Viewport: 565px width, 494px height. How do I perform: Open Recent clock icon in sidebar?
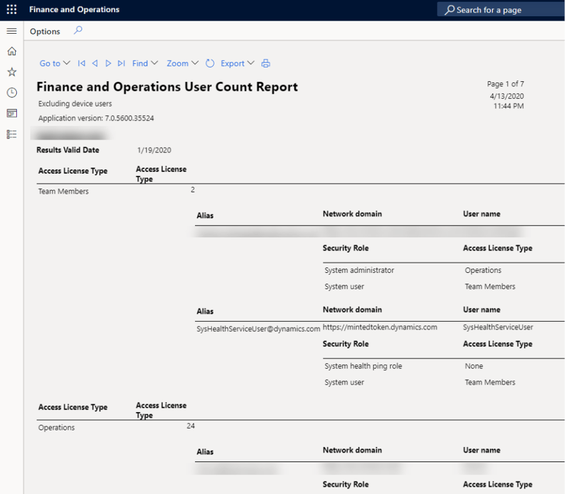click(11, 92)
